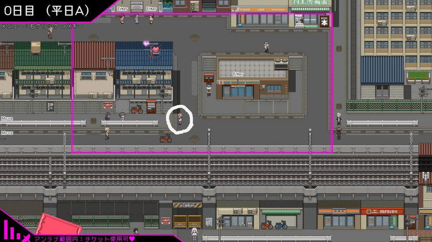Click the purple gem icon on the blue roof
This screenshot has width=432, height=242.
(146, 43)
